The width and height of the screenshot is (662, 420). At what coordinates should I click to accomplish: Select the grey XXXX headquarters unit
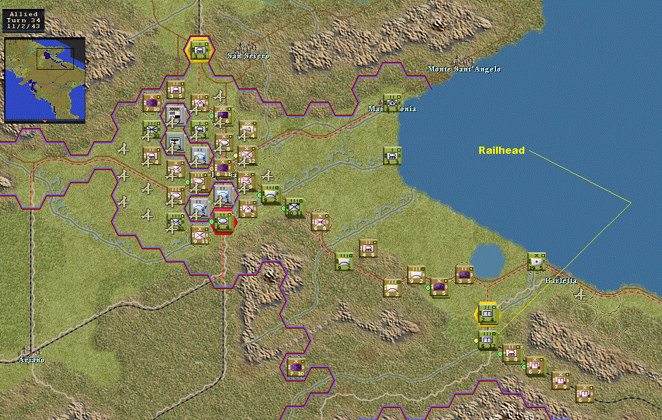[x=174, y=115]
